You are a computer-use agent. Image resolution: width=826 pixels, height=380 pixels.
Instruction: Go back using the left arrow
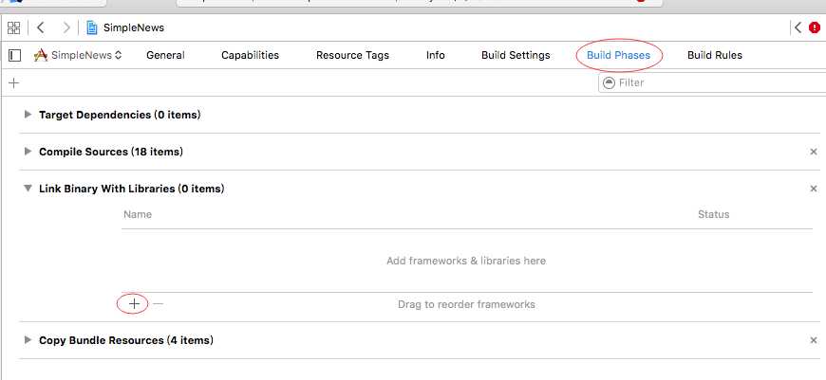coord(41,28)
